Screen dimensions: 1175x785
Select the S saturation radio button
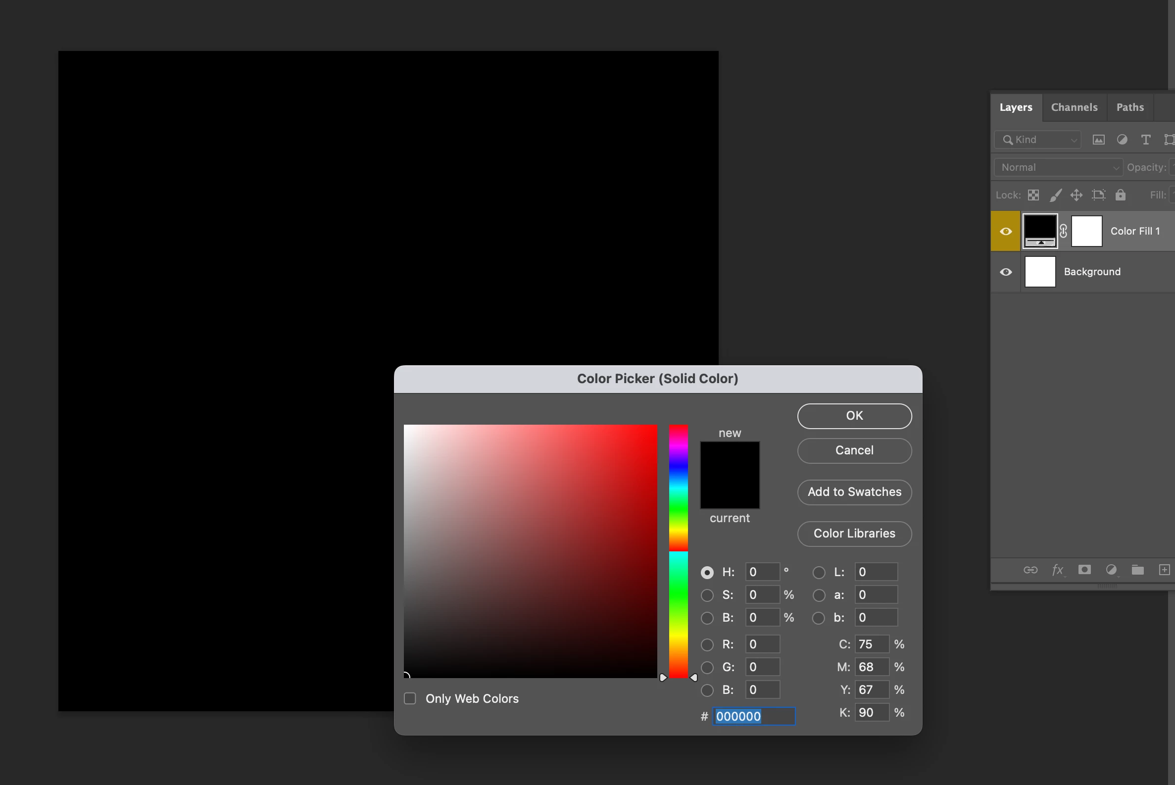pos(707,595)
